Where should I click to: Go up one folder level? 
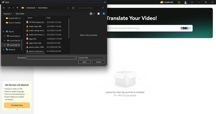(x=17, y=8)
